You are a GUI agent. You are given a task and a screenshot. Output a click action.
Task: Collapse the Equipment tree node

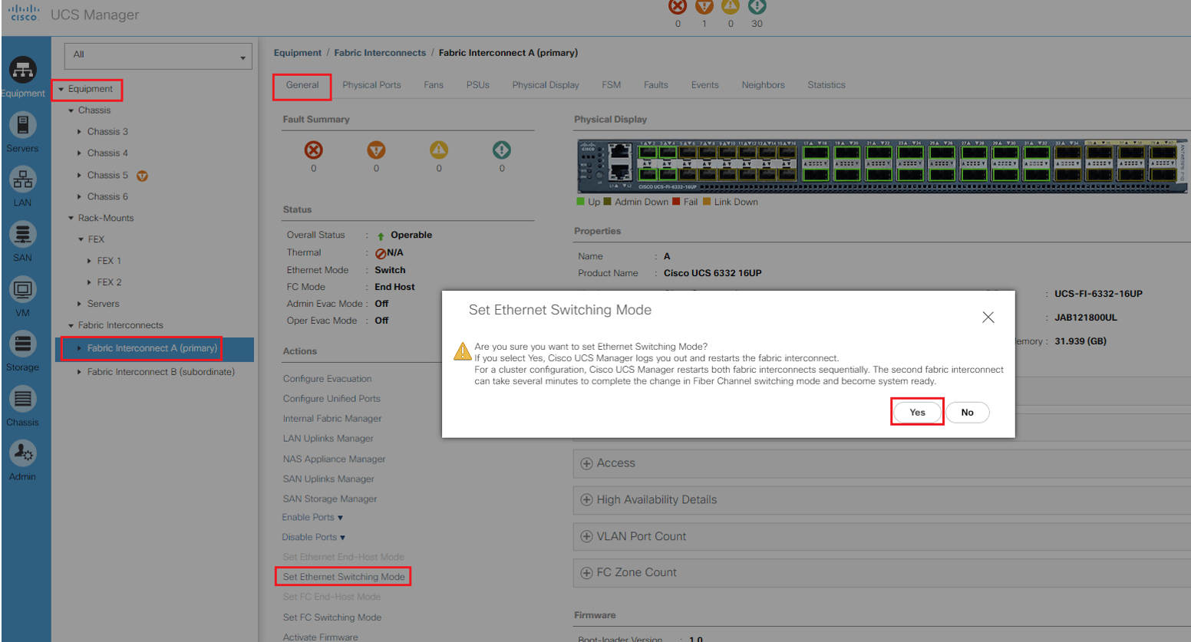pyautogui.click(x=61, y=89)
